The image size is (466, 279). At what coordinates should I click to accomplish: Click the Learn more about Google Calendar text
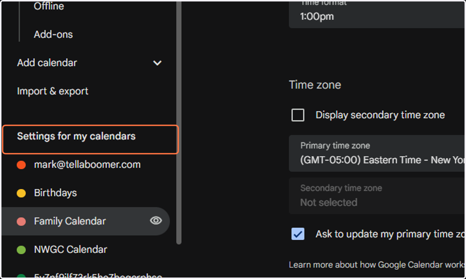coord(377,265)
